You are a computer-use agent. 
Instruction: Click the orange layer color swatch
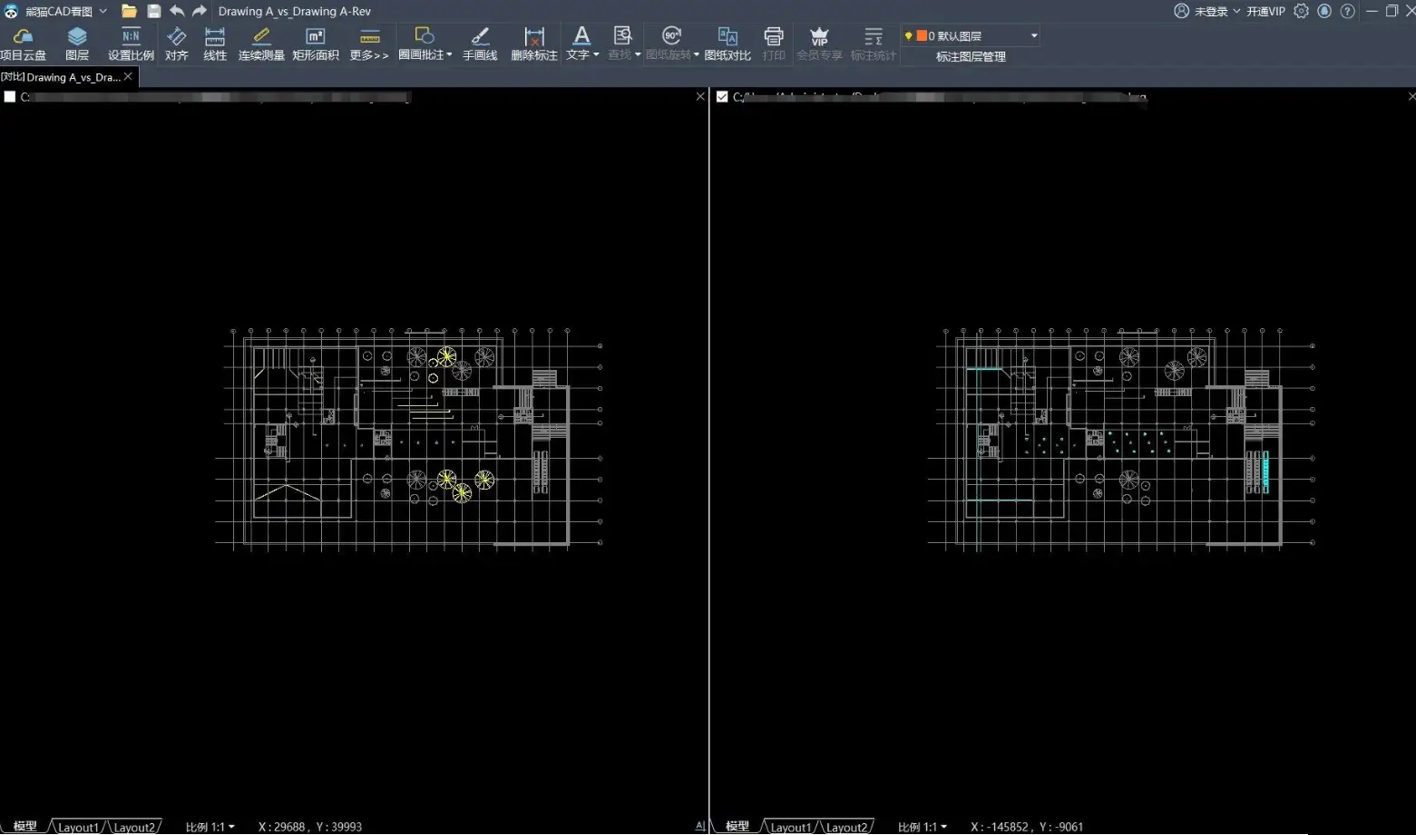(x=922, y=36)
